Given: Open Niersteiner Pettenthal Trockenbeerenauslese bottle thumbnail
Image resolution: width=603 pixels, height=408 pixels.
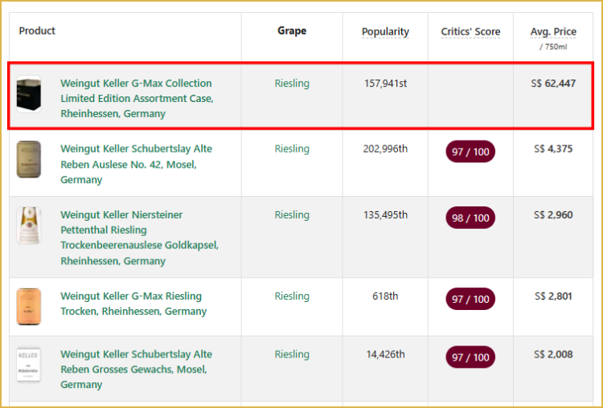Looking at the screenshot, I should point(29,226).
